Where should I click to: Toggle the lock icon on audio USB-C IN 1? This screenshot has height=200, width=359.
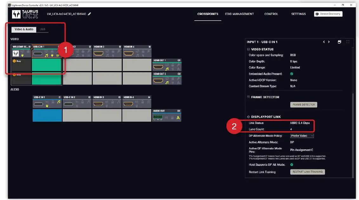click(53, 102)
